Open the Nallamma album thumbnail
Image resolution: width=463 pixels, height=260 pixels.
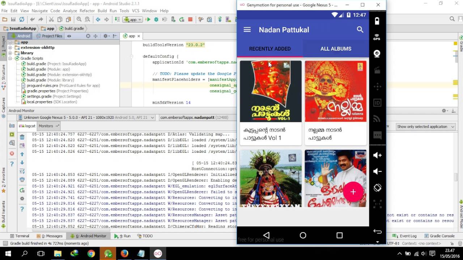tap(336, 91)
